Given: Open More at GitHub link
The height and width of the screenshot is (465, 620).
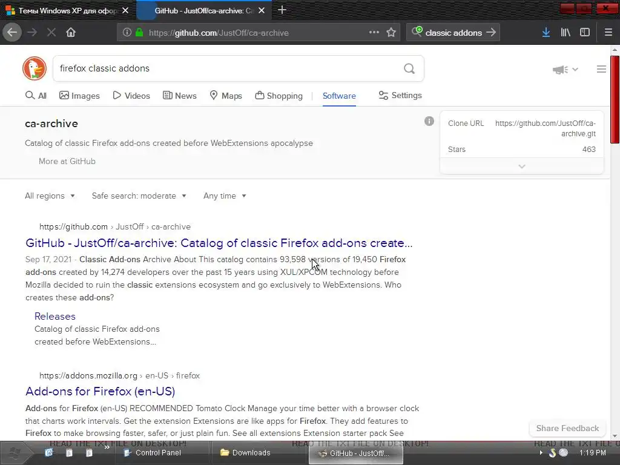Looking at the screenshot, I should 67,161.
